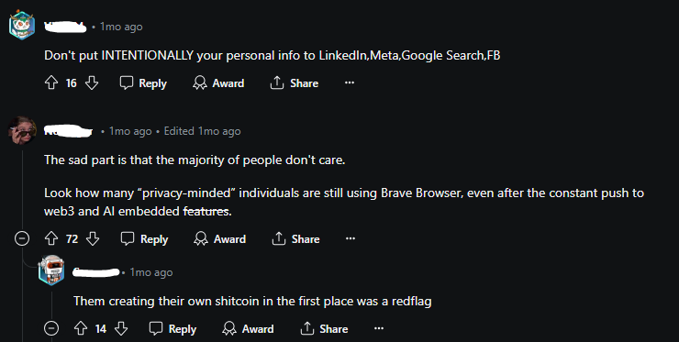Reply to the shitcoin redflag comment

pos(173,328)
